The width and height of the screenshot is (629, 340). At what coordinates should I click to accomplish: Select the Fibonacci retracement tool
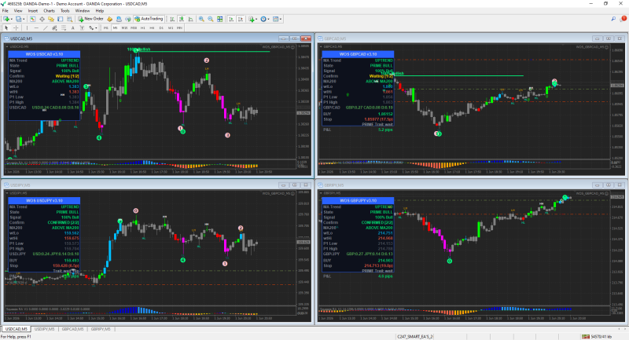point(64,28)
